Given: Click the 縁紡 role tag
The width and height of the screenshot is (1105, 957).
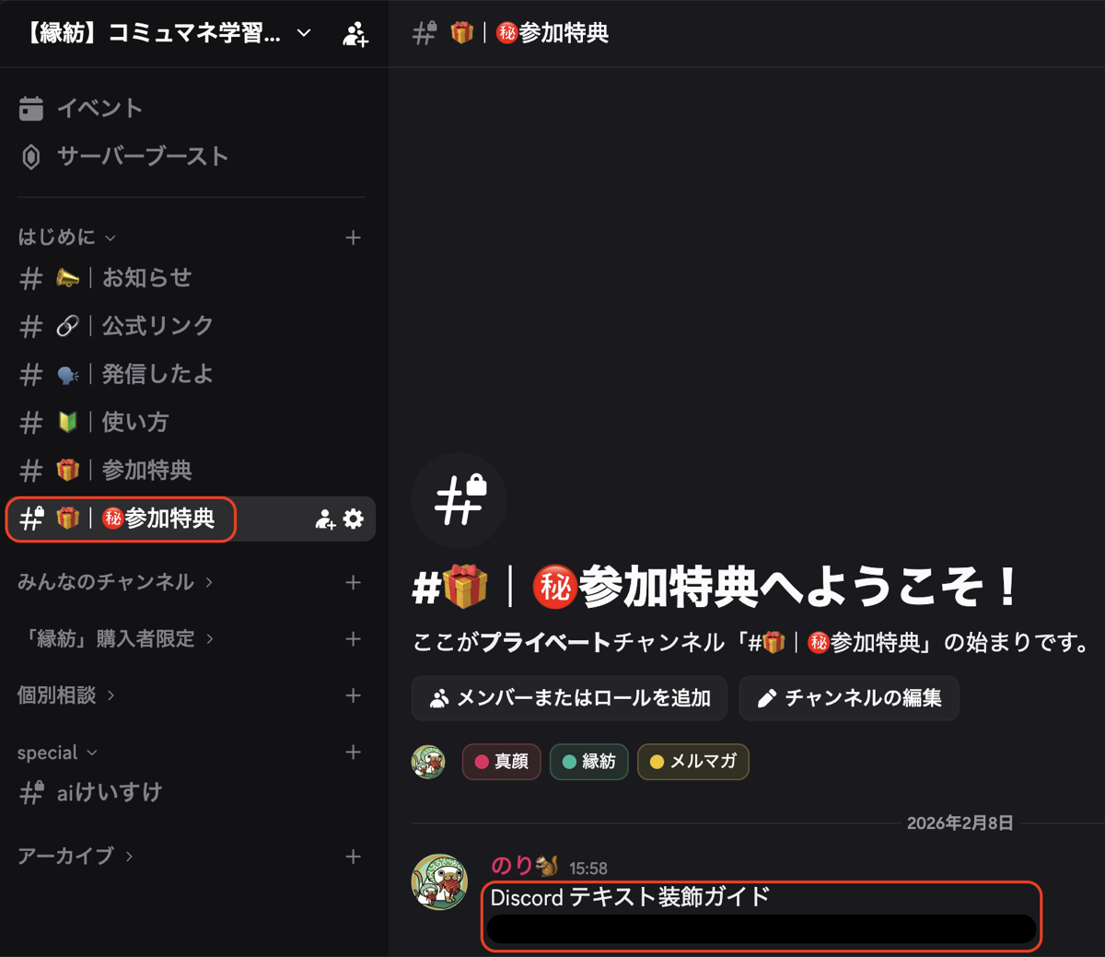Looking at the screenshot, I should click(x=588, y=762).
